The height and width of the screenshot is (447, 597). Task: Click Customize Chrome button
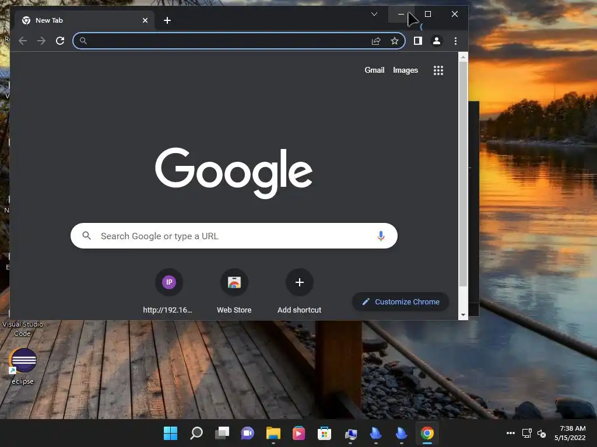click(401, 302)
